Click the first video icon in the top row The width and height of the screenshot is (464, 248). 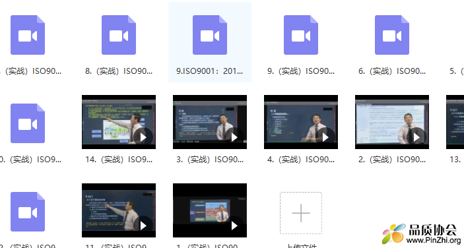click(28, 35)
